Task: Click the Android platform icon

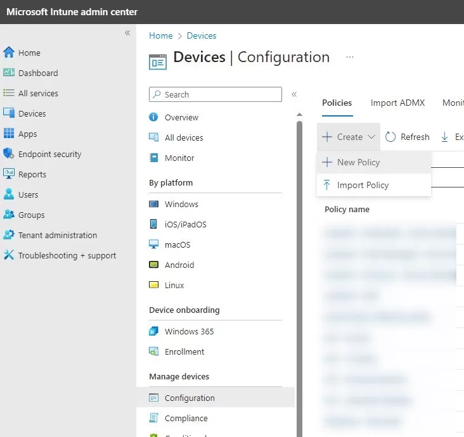Action: pos(153,265)
